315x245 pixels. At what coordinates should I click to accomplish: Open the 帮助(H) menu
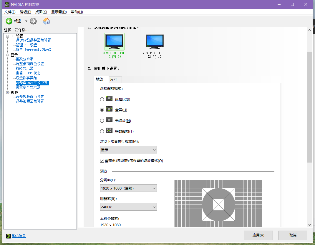coord(77,12)
